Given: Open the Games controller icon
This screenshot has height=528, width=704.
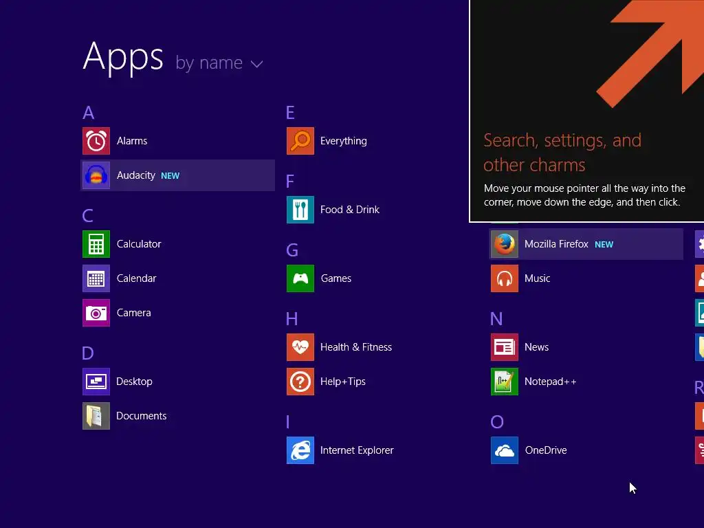Looking at the screenshot, I should pos(300,278).
